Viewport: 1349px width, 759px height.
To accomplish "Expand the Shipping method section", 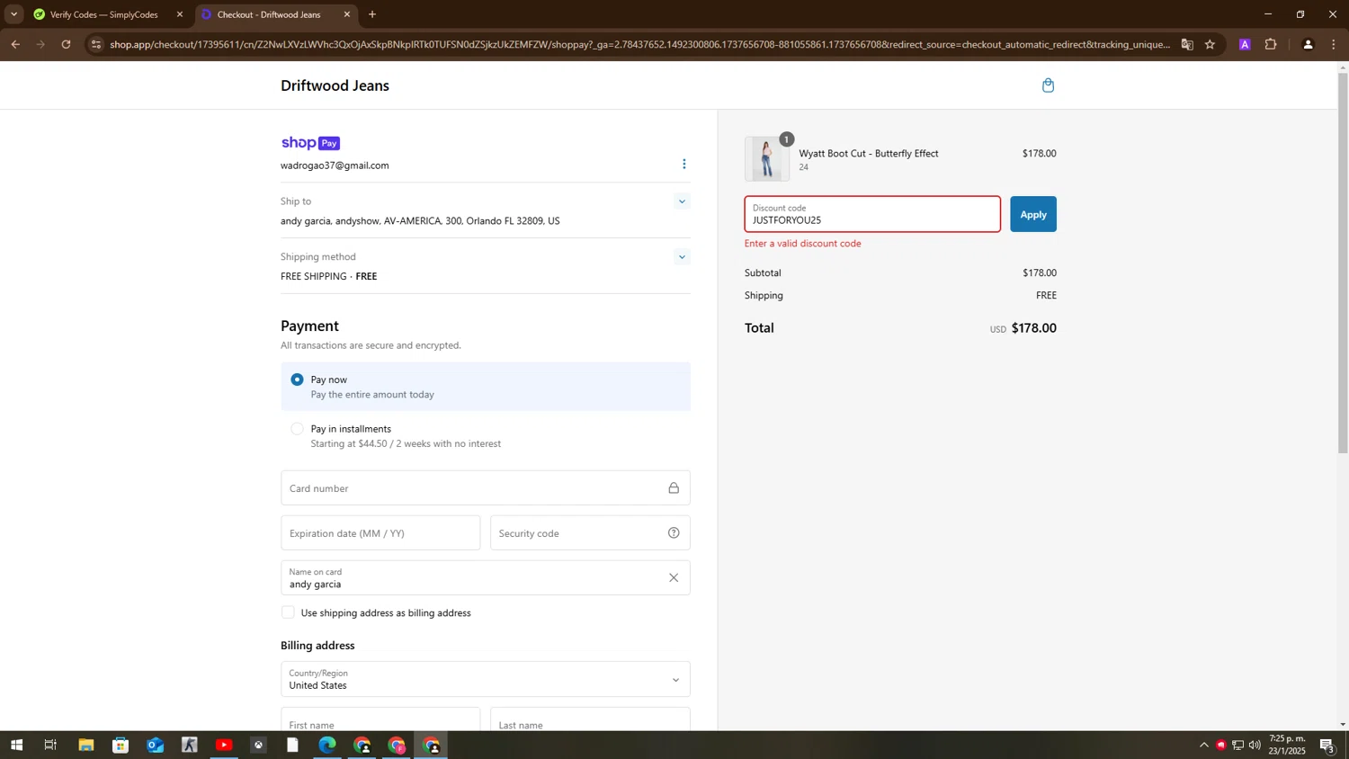I will (x=682, y=257).
